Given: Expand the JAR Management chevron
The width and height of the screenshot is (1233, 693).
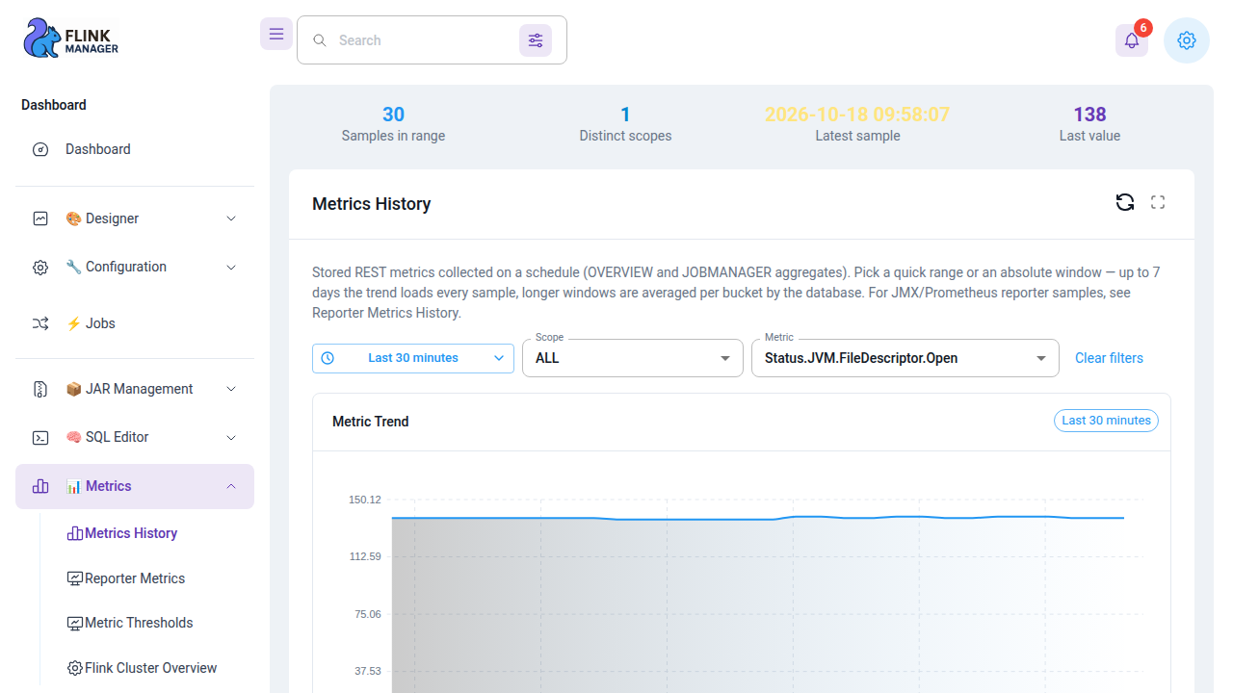Looking at the screenshot, I should (231, 389).
